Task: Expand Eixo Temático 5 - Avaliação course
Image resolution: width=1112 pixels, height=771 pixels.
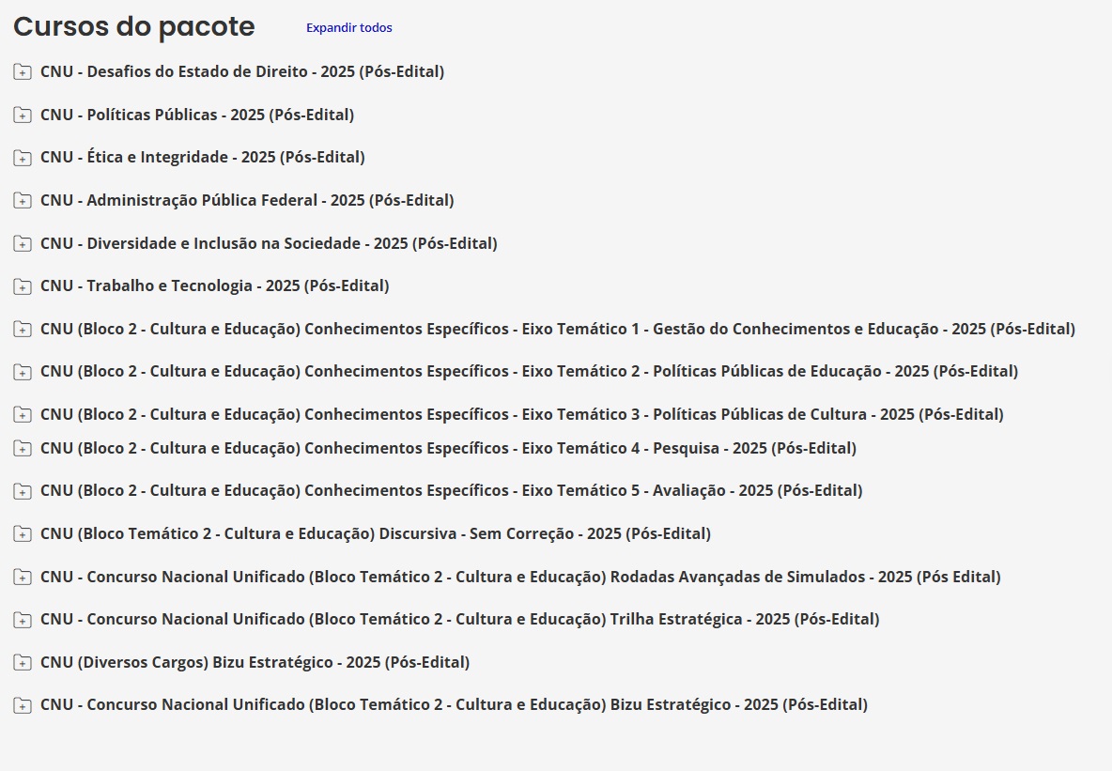Action: 22,491
